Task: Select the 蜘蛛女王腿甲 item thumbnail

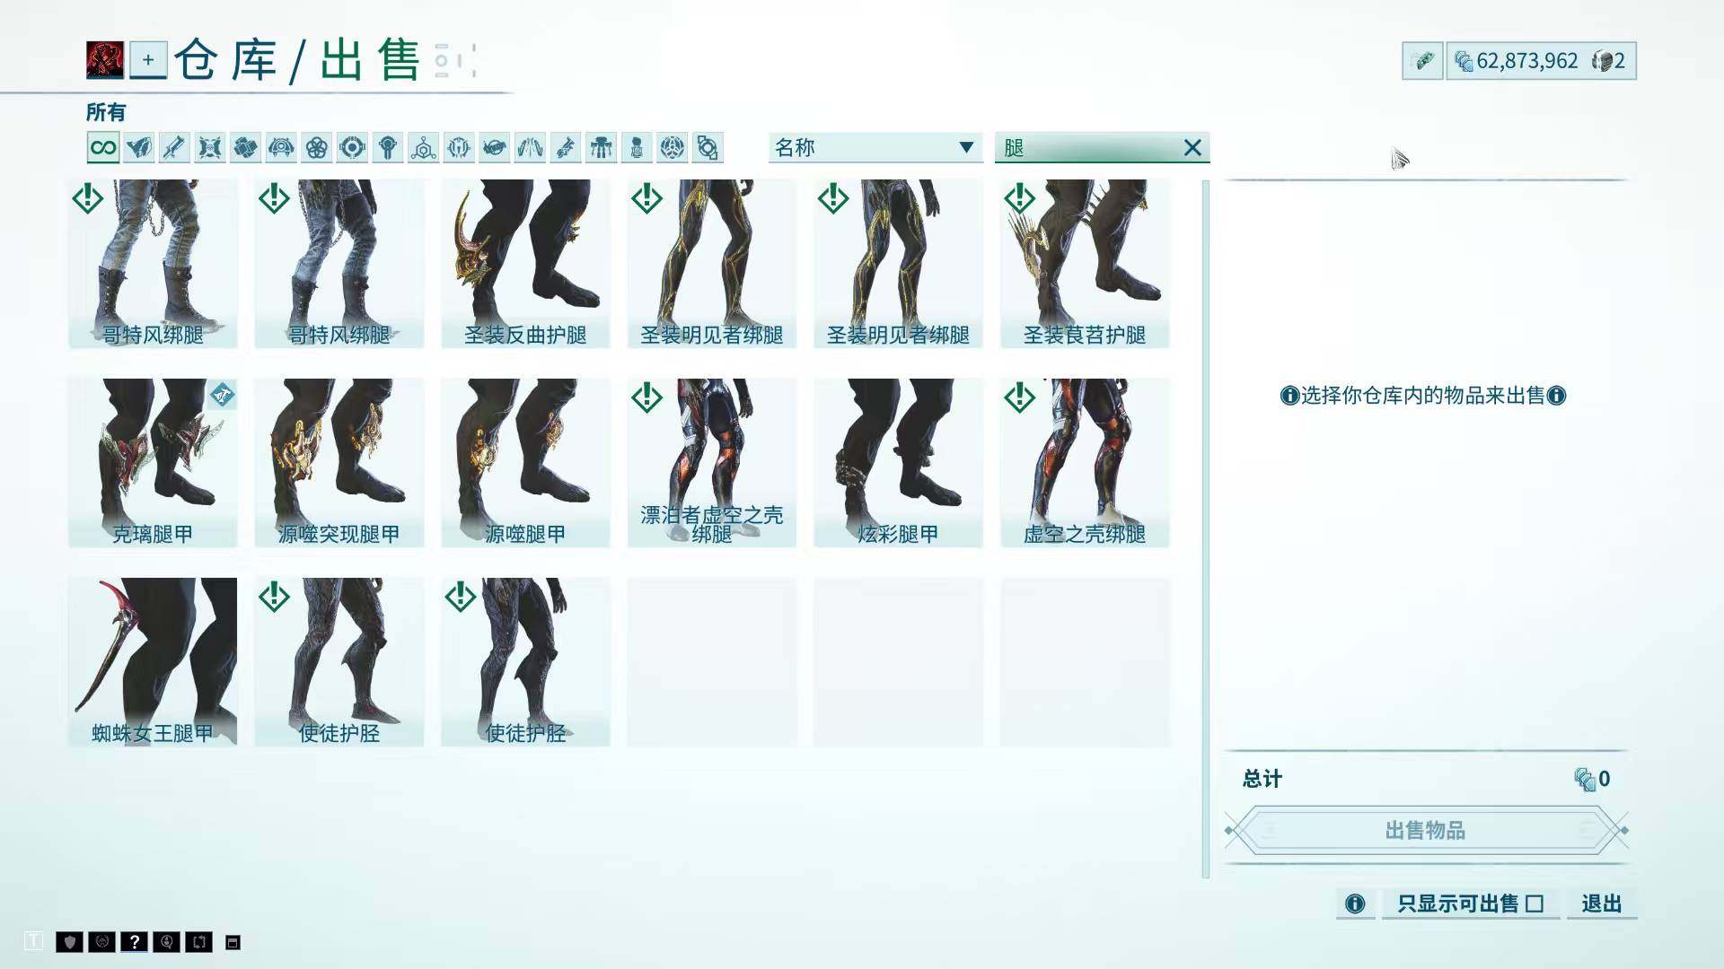Action: (x=153, y=661)
